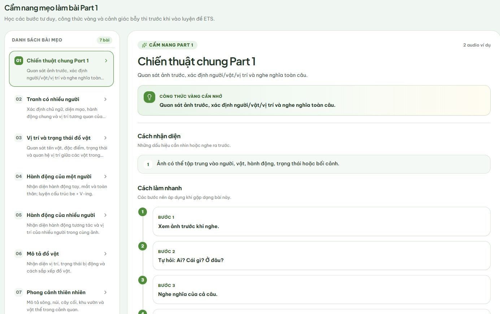Click the green step 3 circle marker
This screenshot has width=500, height=314.
[143, 280]
